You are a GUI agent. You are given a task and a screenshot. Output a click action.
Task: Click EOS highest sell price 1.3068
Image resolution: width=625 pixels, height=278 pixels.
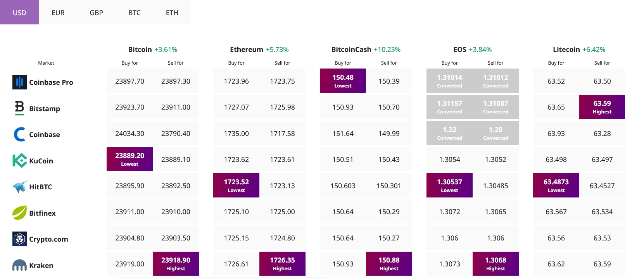click(x=496, y=264)
